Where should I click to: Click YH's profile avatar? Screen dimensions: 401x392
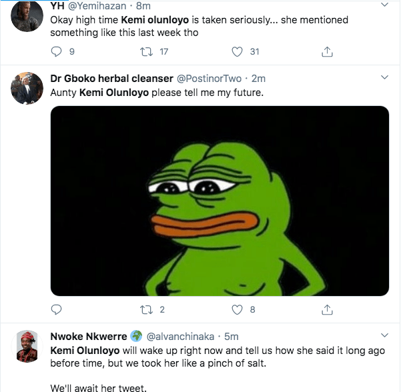point(28,15)
